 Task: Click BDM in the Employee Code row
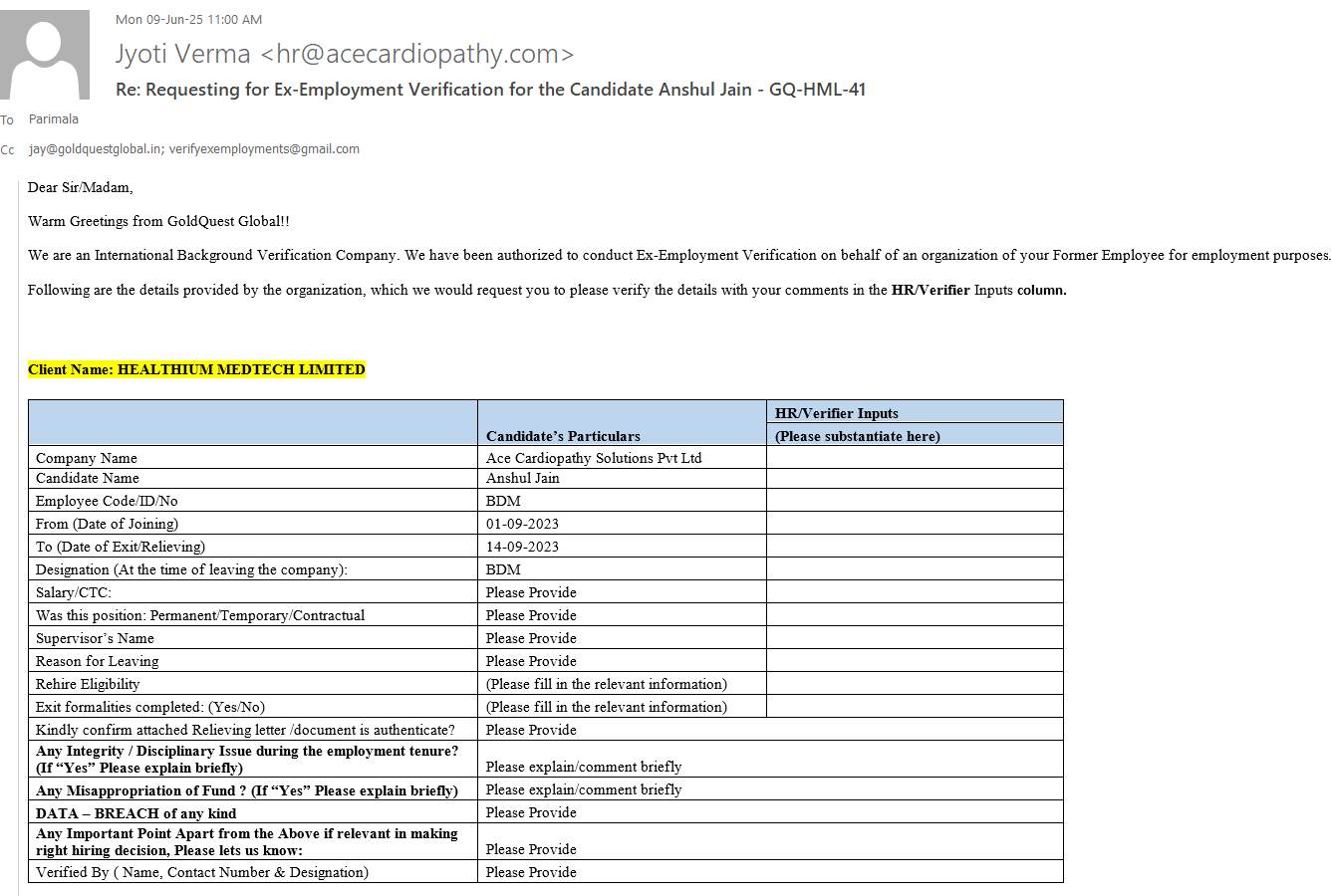pyautogui.click(x=503, y=501)
